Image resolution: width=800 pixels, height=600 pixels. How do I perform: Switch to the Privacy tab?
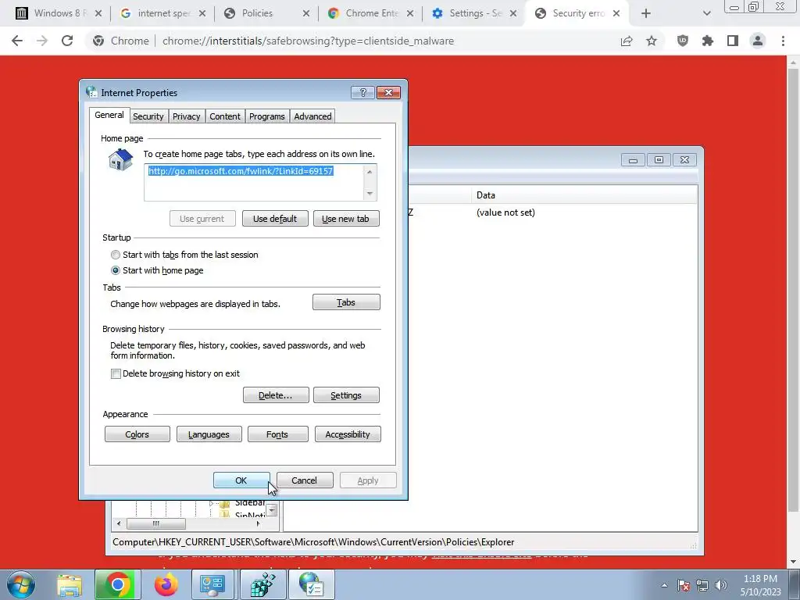point(186,116)
